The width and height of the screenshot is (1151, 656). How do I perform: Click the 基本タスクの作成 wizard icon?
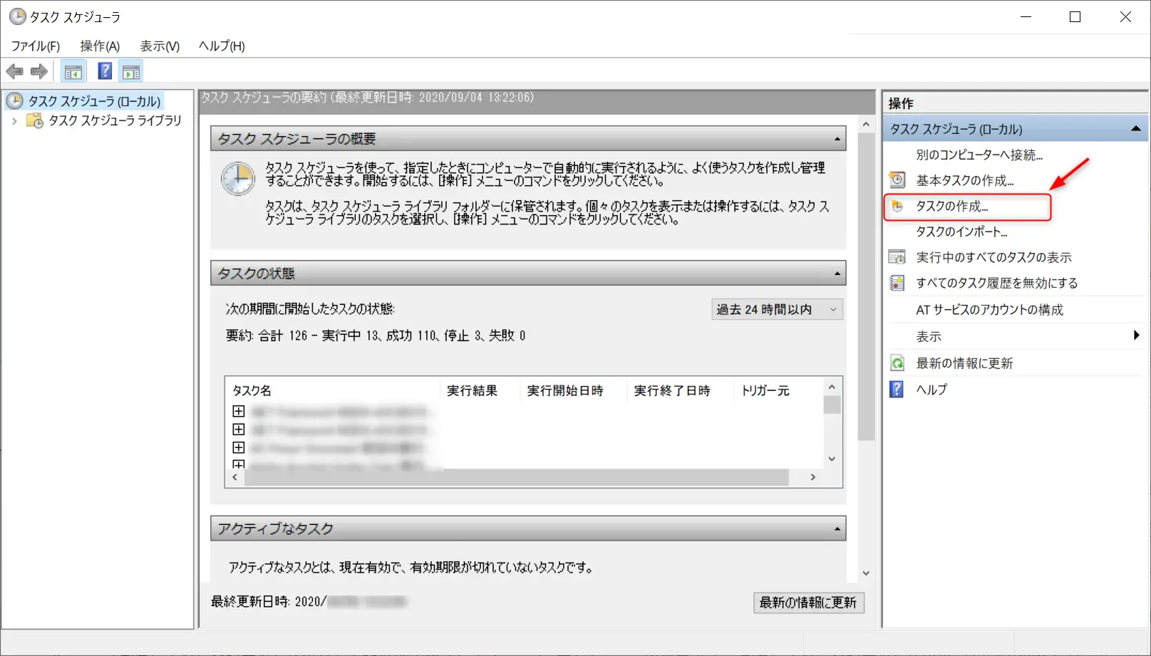(897, 180)
